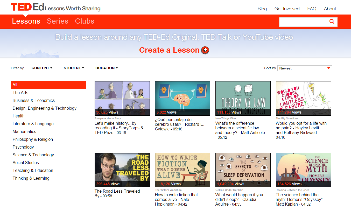The height and width of the screenshot is (217, 351).
Task: Switch to the Clubs tab
Action: tap(85, 21)
